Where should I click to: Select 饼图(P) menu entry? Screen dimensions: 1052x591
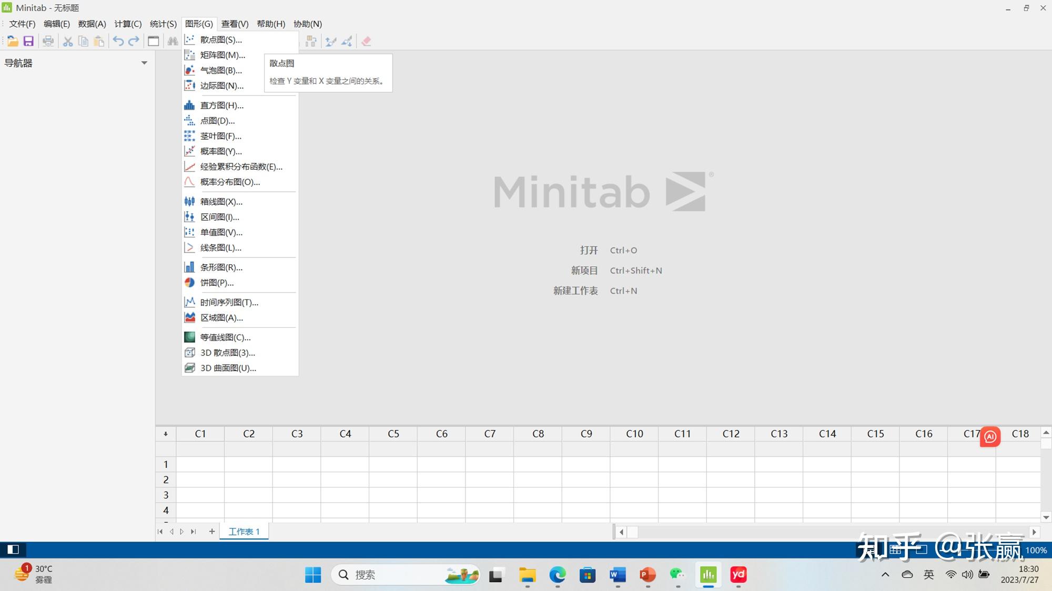coord(217,283)
